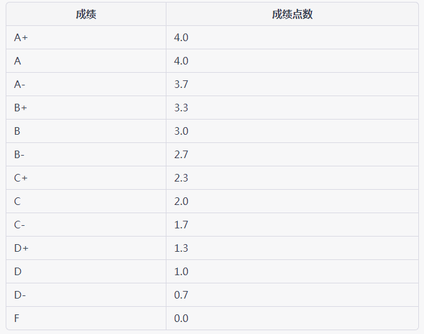Screen dimensions: 424x334
Task: Click the C+ grade cell
Action: (x=86, y=178)
